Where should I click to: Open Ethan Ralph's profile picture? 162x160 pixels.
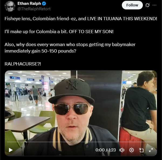(10, 6)
